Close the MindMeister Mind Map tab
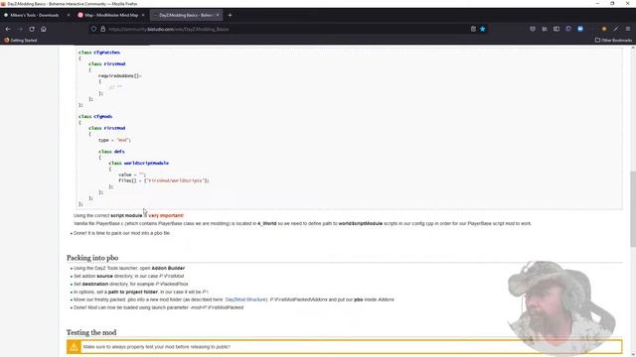The width and height of the screenshot is (636, 357). [x=143, y=15]
